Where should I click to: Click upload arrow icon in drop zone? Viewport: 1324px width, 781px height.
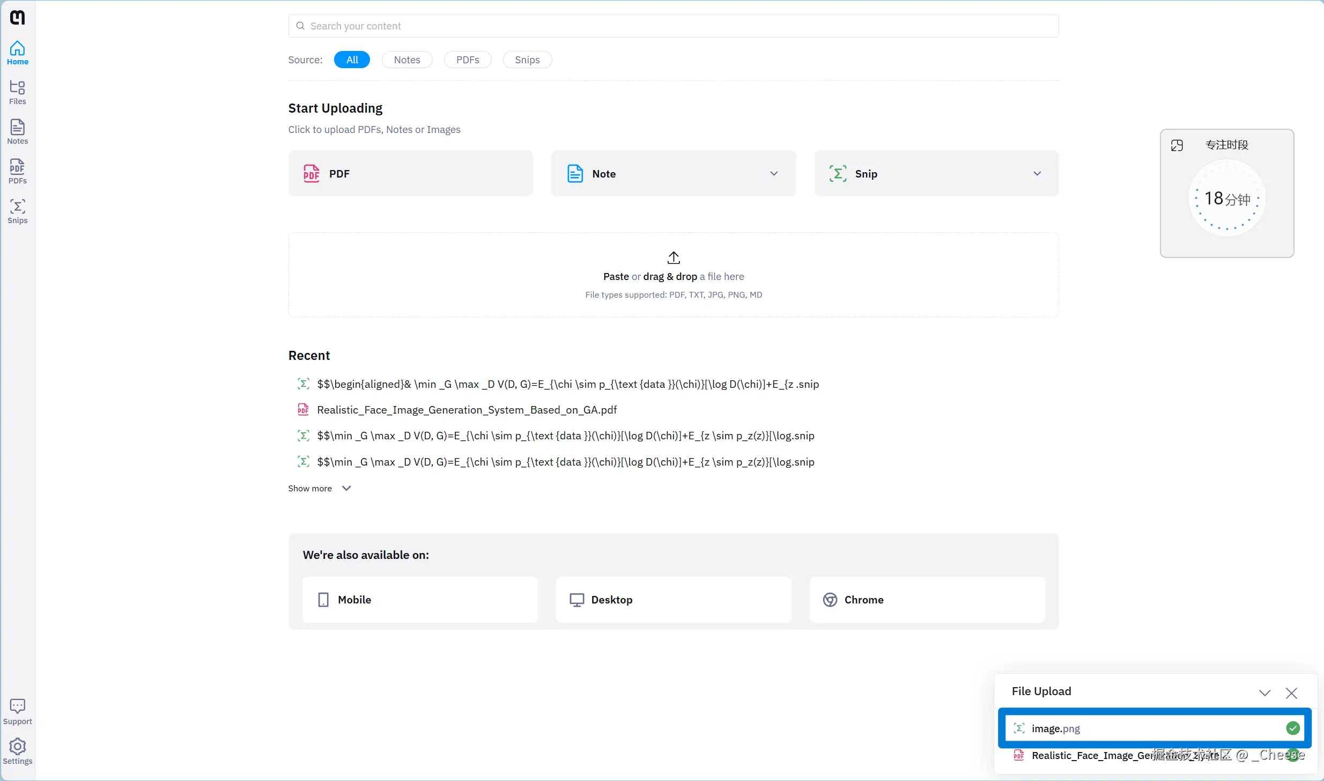tap(674, 257)
